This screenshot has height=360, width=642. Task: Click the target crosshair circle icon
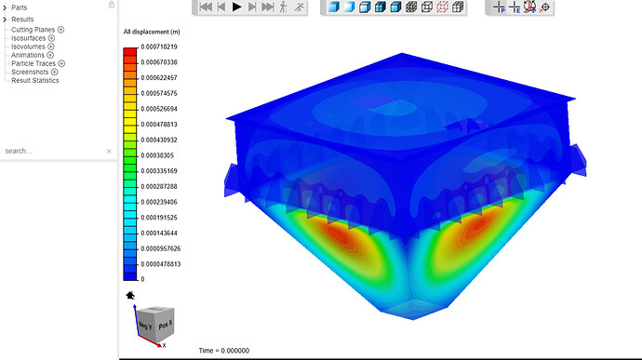pyautogui.click(x=544, y=7)
